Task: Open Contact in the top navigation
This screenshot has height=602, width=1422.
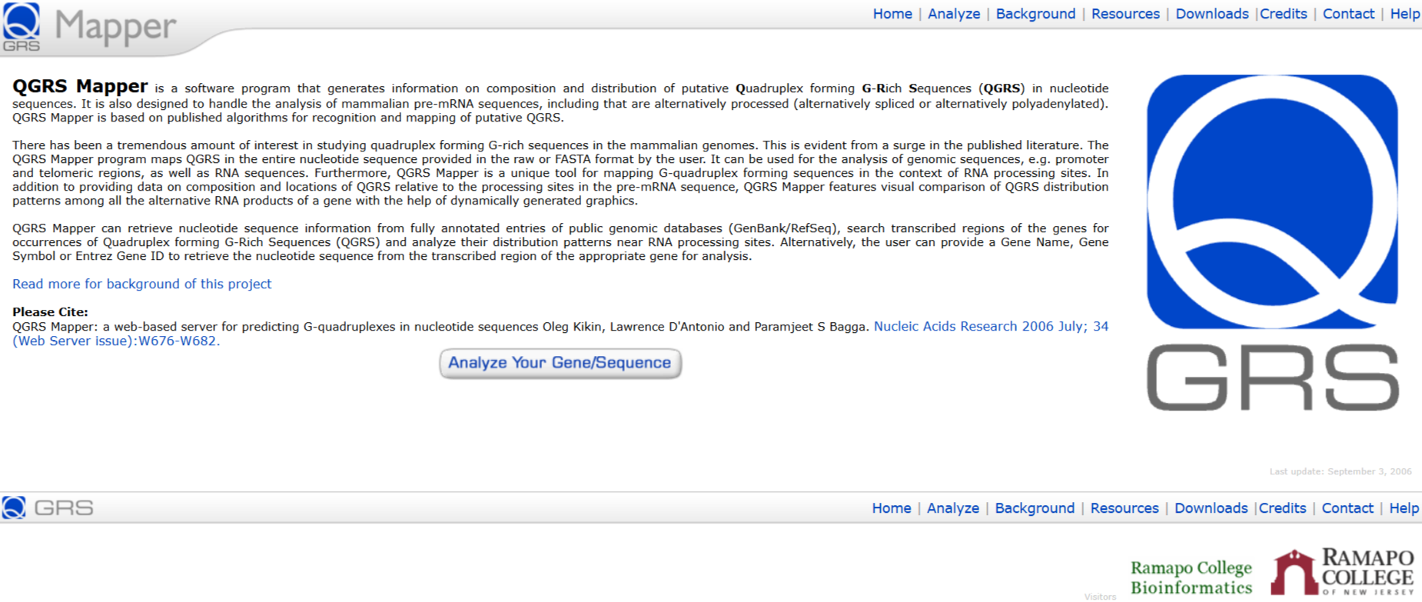Action: (x=1348, y=14)
